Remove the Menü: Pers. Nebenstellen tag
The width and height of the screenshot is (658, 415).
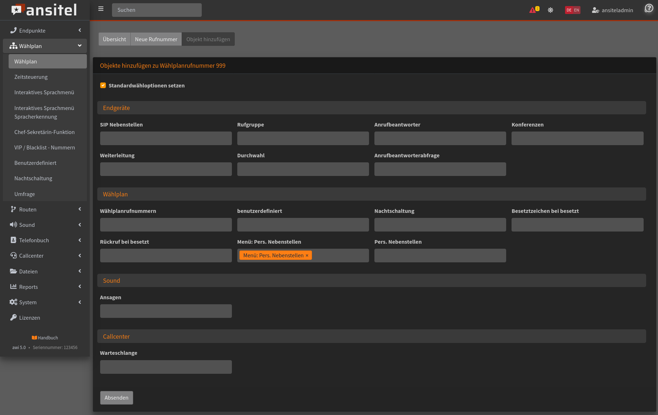(307, 256)
